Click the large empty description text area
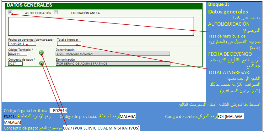The image size is (264, 132). (x=100, y=26)
